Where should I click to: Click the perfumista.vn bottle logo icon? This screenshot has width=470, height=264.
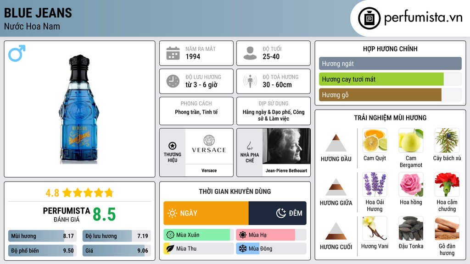tap(369, 18)
